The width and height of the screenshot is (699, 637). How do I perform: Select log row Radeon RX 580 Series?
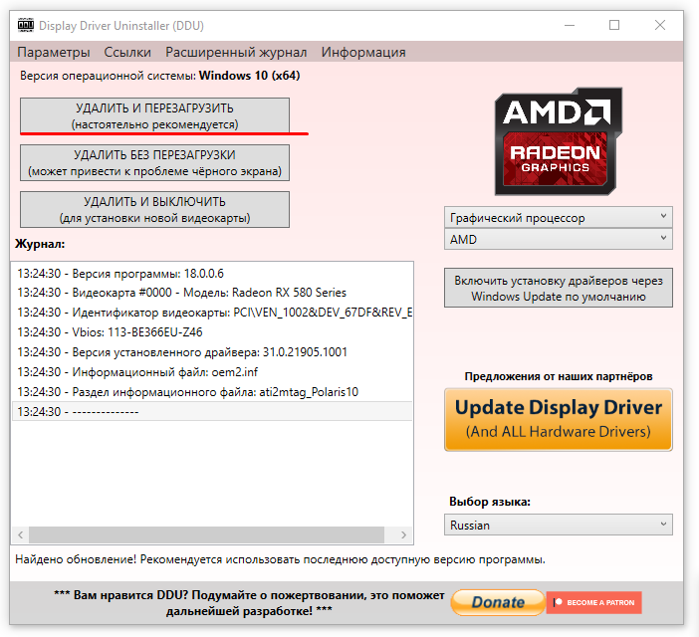point(212,293)
